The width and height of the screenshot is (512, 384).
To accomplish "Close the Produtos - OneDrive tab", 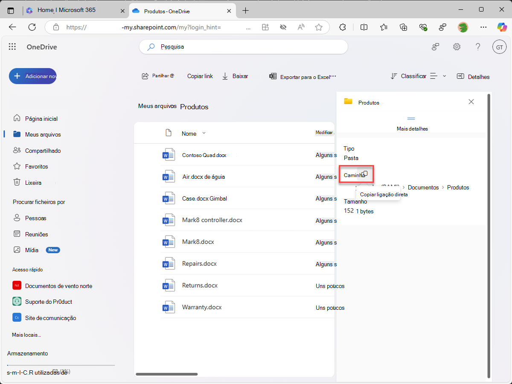I will [229, 11].
